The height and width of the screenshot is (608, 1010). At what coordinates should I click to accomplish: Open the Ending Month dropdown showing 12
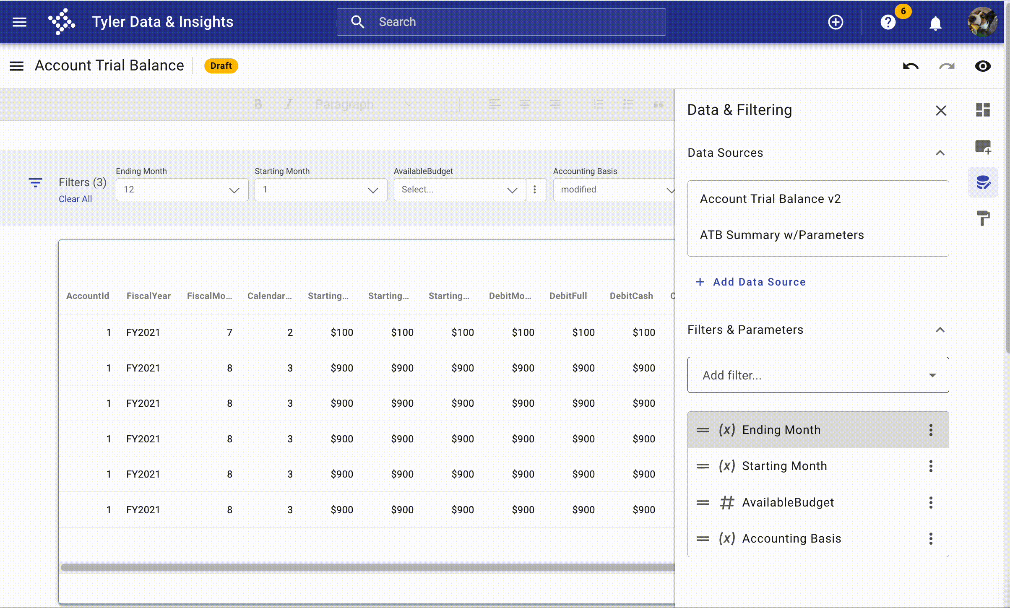[182, 190]
